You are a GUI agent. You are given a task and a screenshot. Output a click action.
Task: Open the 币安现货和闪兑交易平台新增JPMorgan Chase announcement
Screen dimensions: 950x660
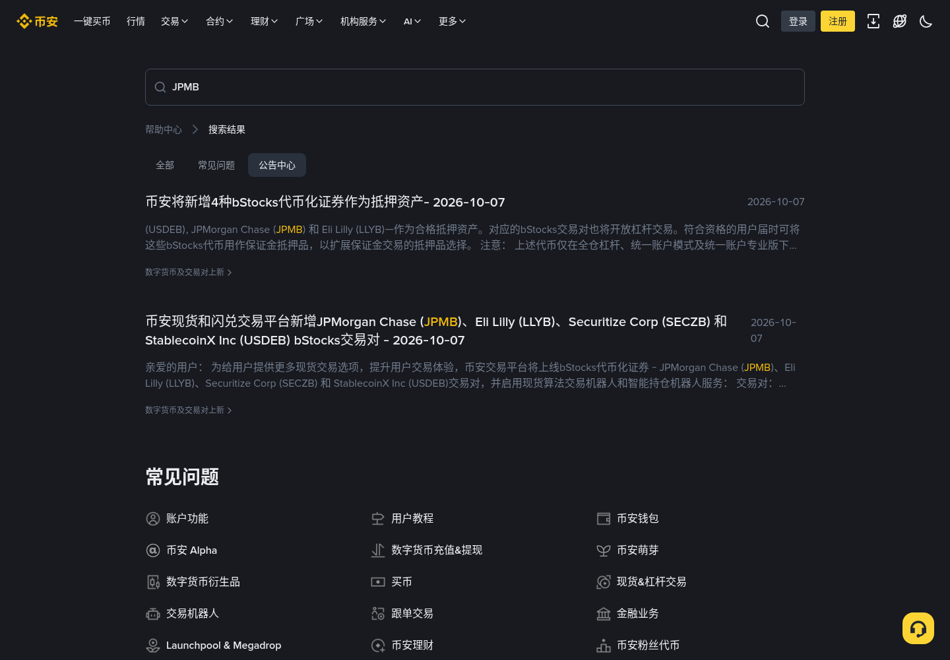click(436, 331)
